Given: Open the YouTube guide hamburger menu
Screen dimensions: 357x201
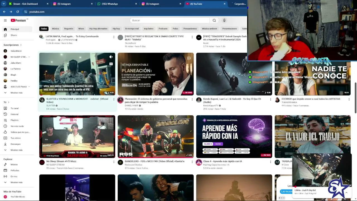Looking at the screenshot, I should coord(5,20).
